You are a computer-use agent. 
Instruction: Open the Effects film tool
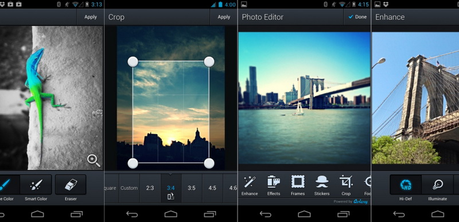click(274, 185)
